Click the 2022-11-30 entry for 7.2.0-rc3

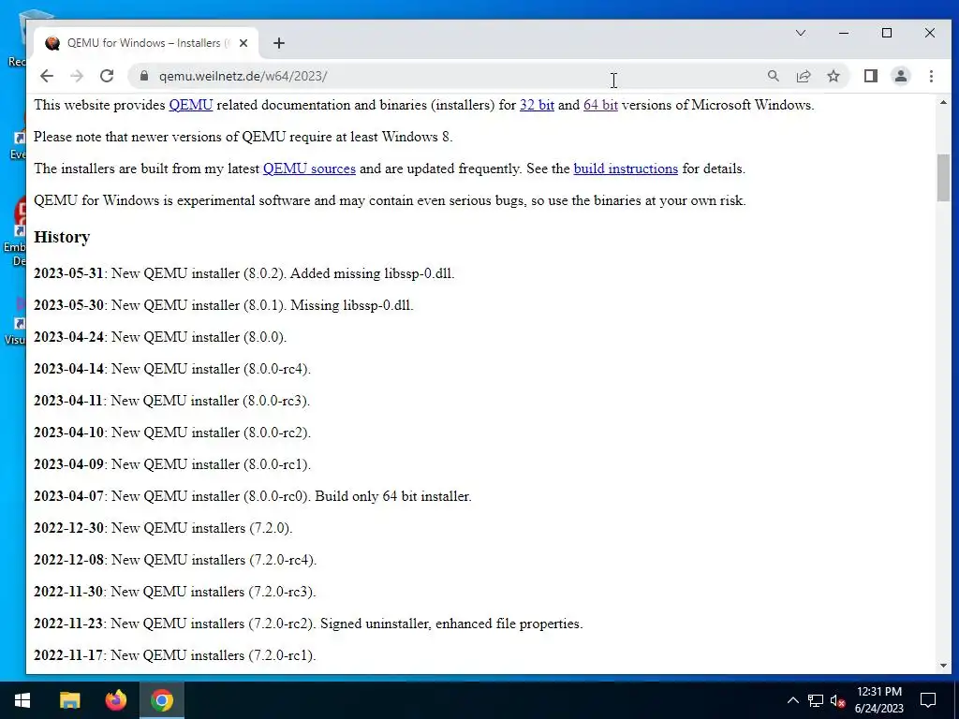(x=175, y=592)
